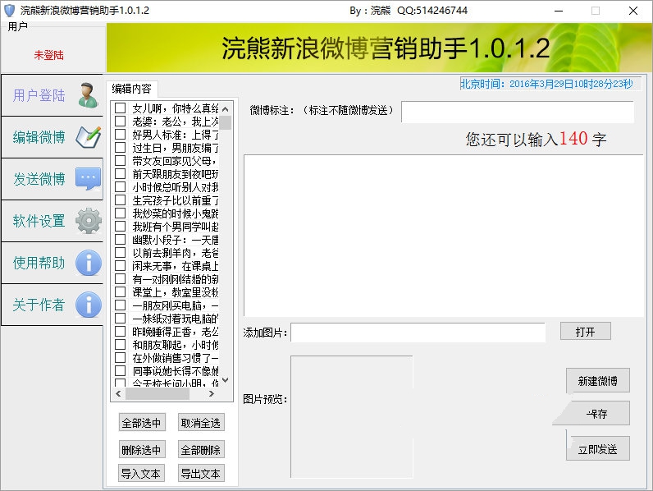Check the box for 课堂上，教室里 row

pos(121,292)
